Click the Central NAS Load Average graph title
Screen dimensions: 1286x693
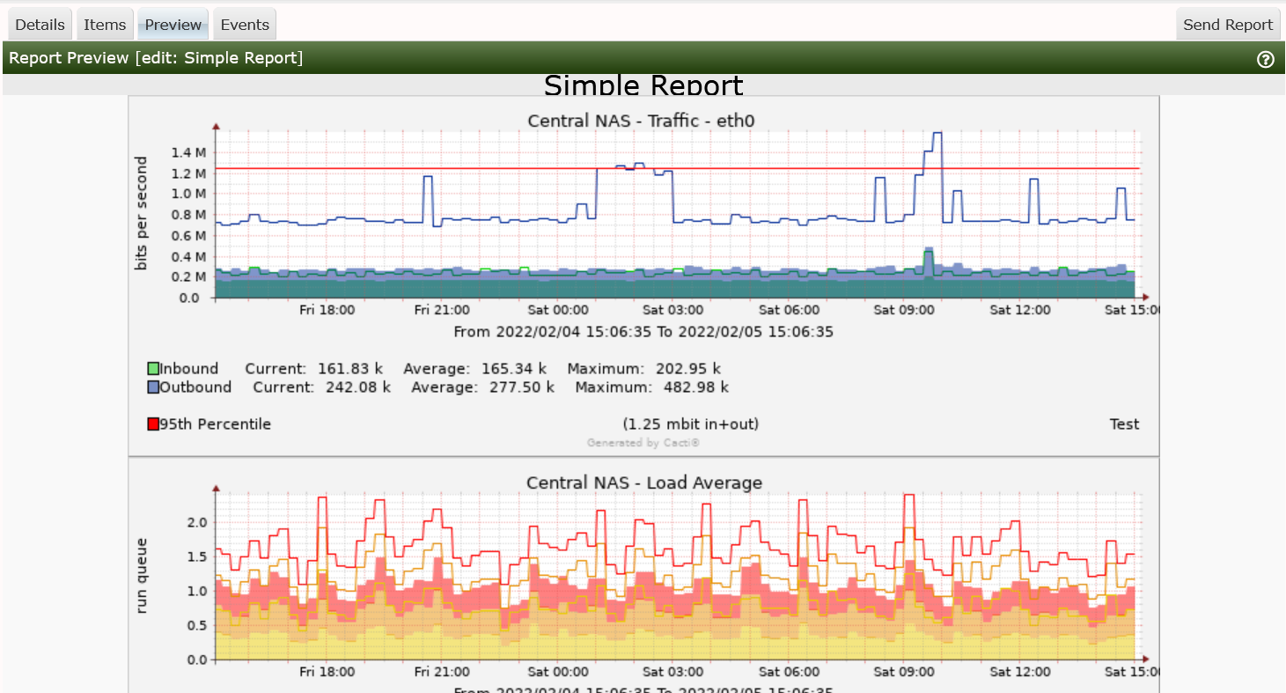tap(643, 483)
